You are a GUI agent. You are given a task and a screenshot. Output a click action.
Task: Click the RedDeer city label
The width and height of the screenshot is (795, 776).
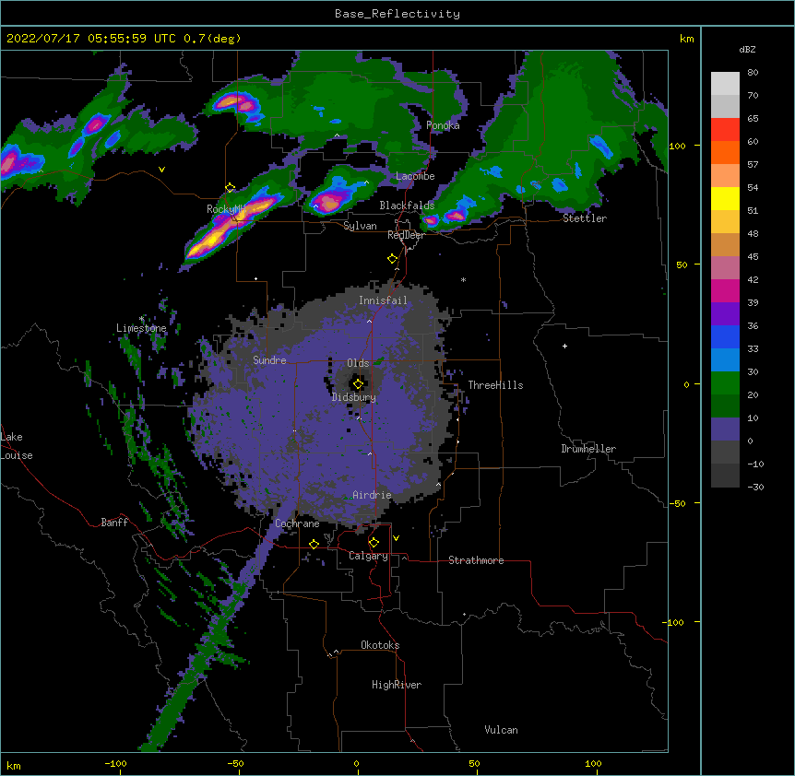[406, 235]
